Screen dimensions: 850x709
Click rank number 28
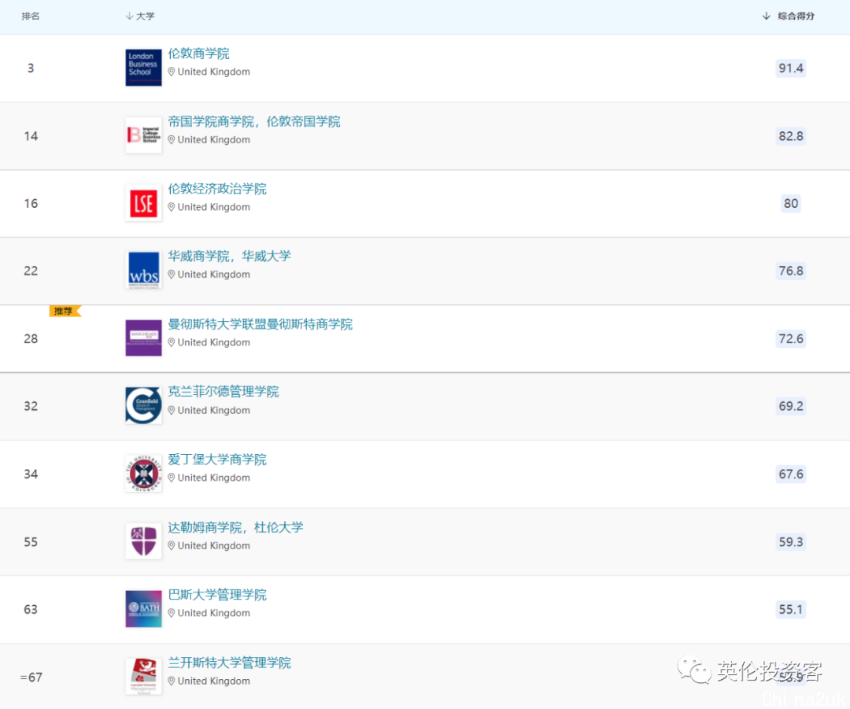click(31, 339)
